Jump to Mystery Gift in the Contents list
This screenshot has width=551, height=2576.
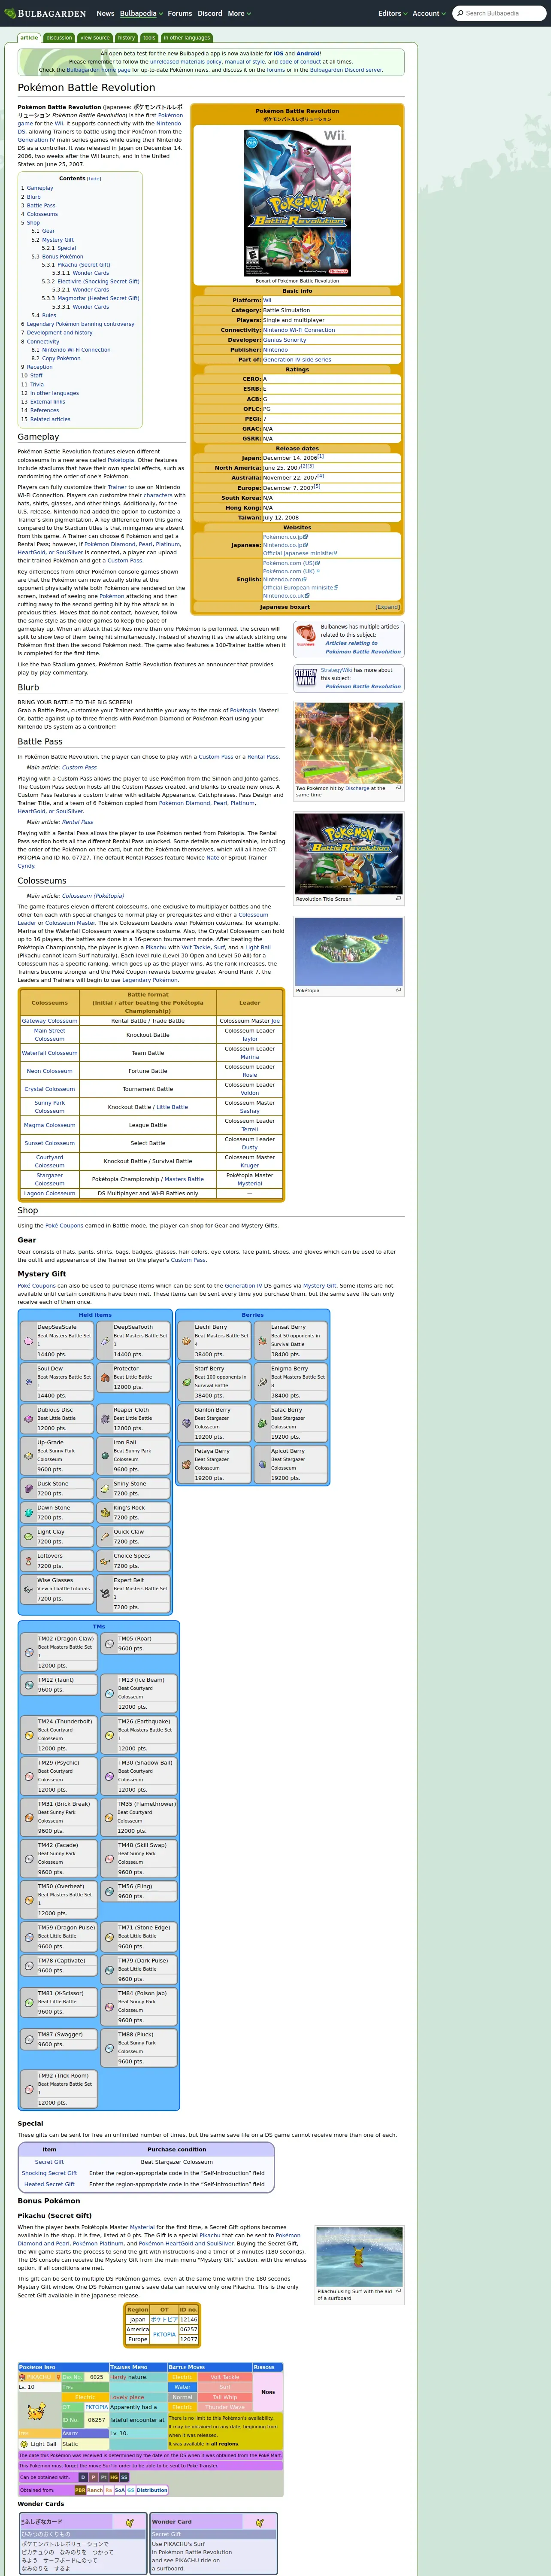tap(58, 240)
